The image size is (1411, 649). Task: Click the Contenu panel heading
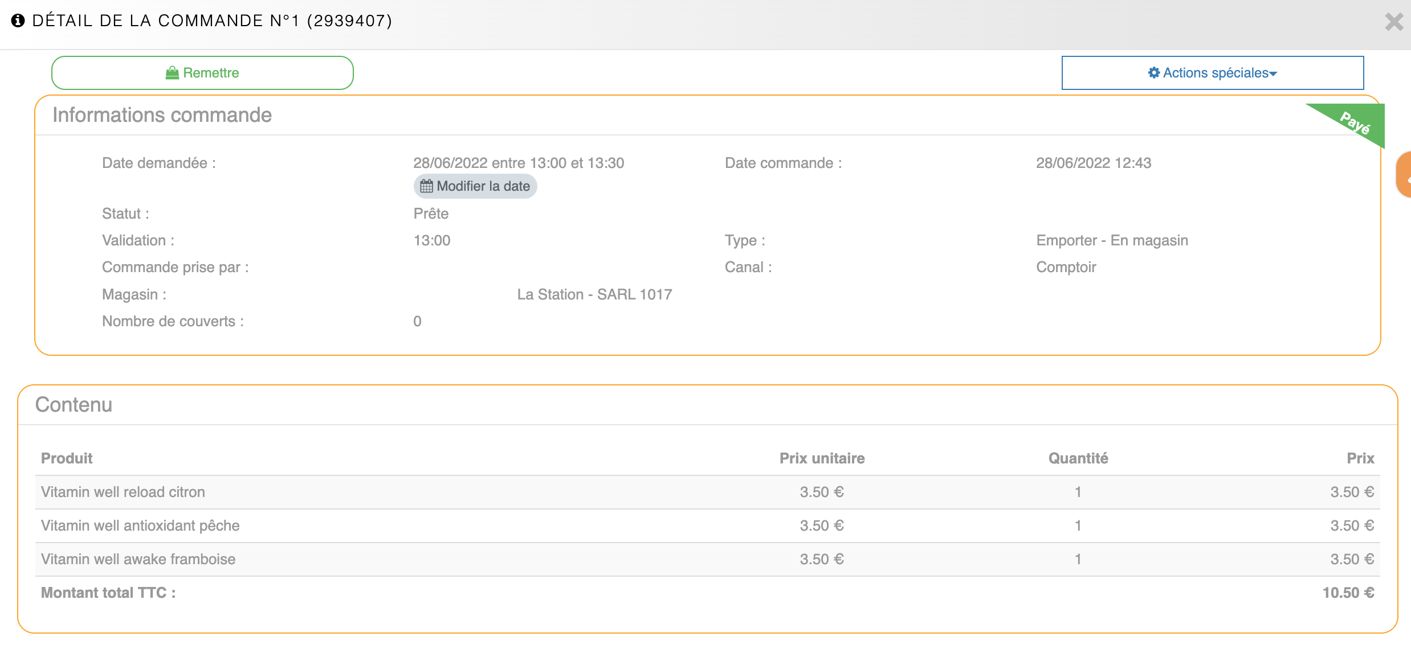tap(74, 405)
